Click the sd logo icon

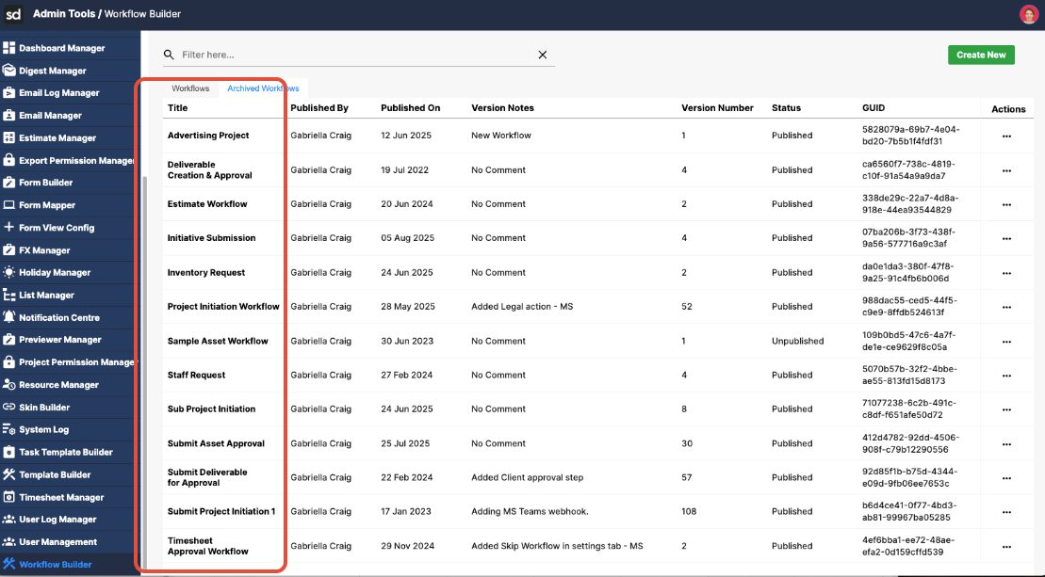click(x=13, y=14)
